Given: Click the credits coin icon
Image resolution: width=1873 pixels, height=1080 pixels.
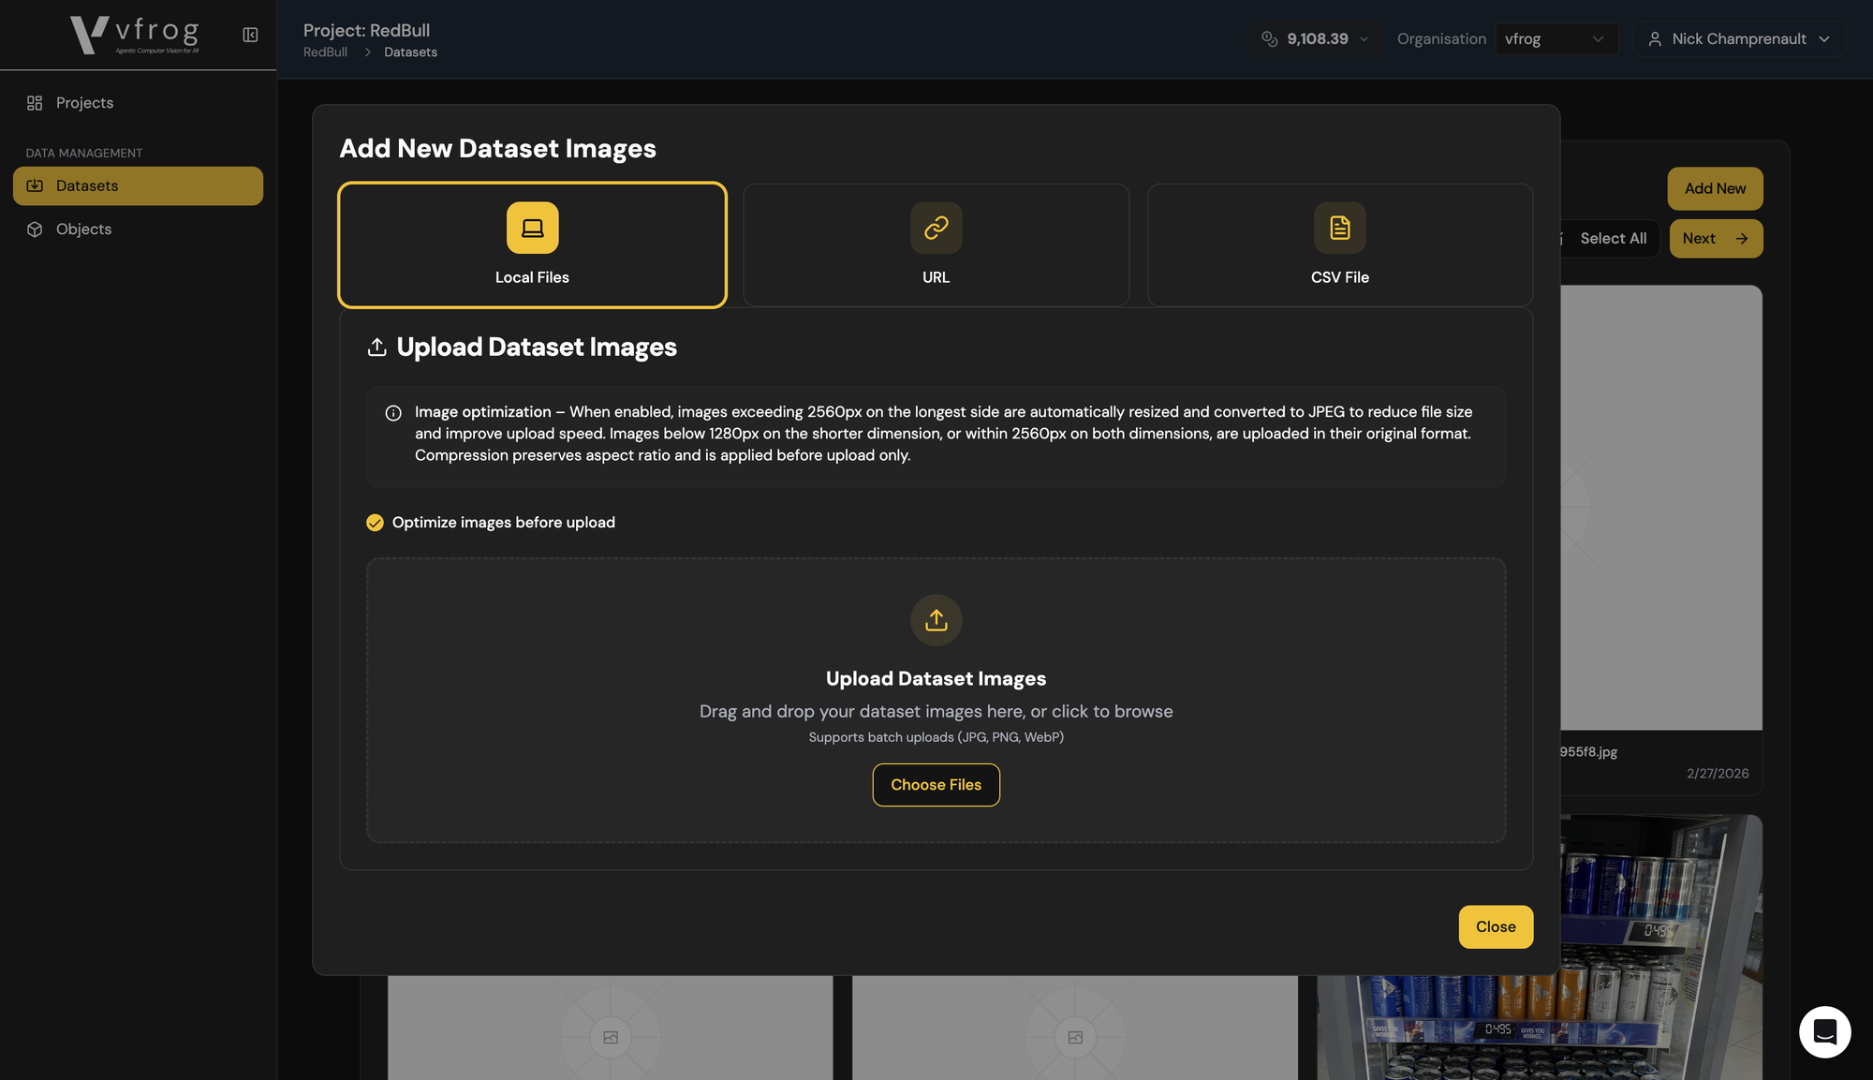Looking at the screenshot, I should pyautogui.click(x=1269, y=38).
